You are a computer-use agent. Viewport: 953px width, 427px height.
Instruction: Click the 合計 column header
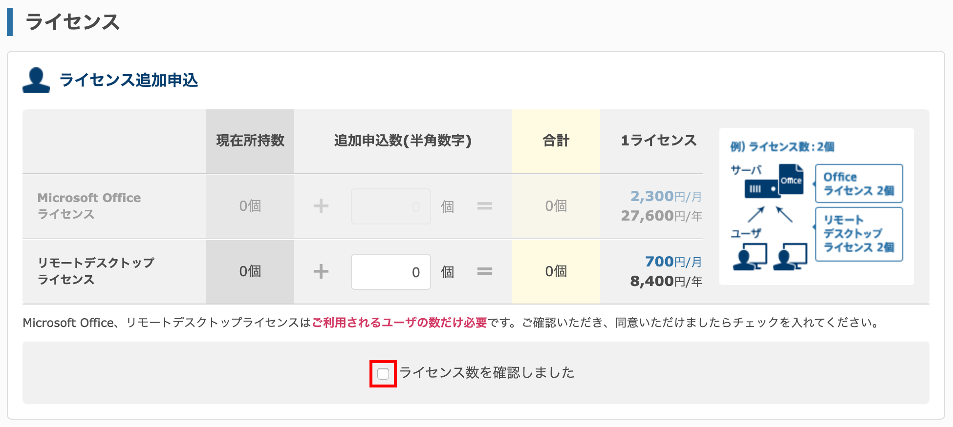tap(556, 141)
